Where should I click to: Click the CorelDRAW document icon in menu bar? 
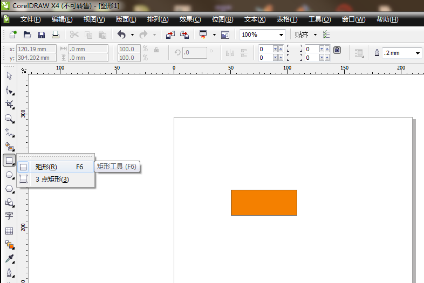point(6,19)
